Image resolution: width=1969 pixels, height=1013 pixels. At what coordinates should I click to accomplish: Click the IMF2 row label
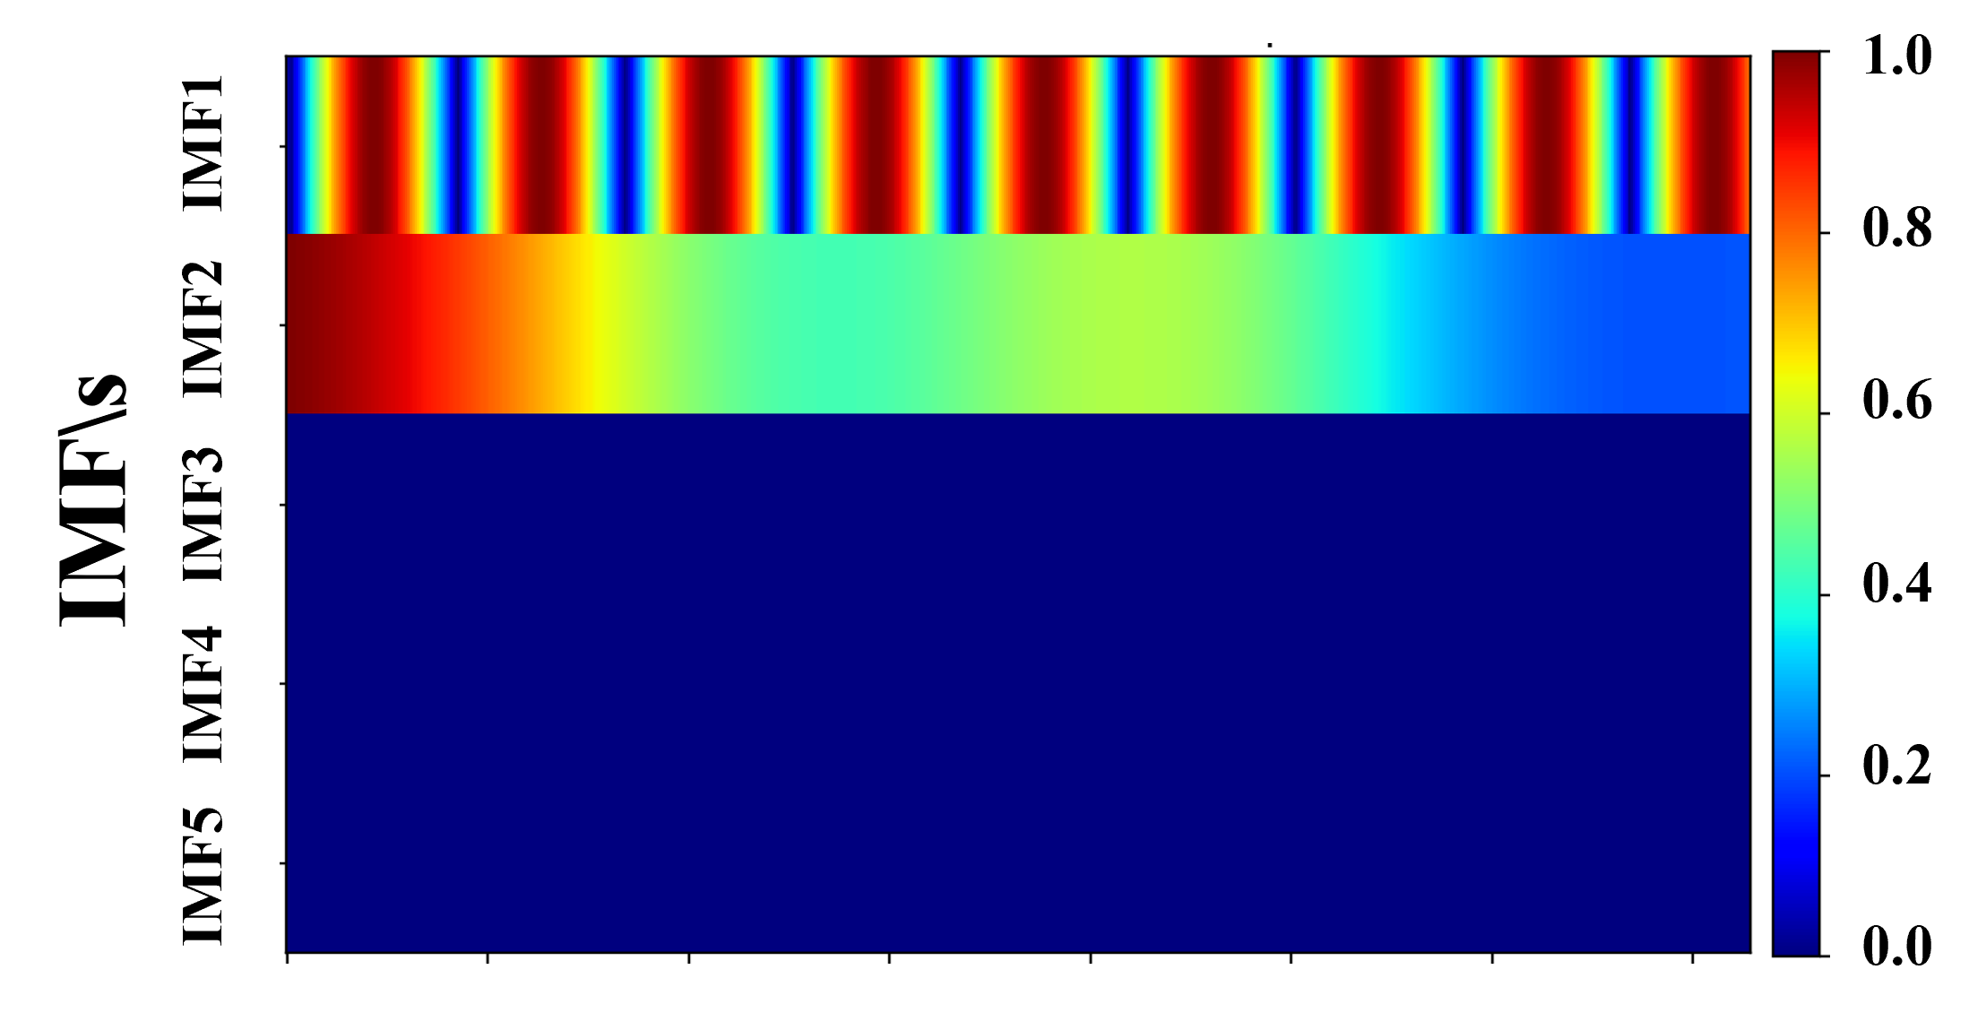203,328
